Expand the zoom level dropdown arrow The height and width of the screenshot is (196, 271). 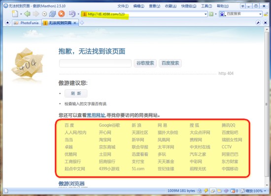[x=265, y=191]
